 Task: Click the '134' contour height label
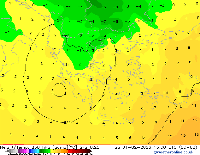pos(68,123)
